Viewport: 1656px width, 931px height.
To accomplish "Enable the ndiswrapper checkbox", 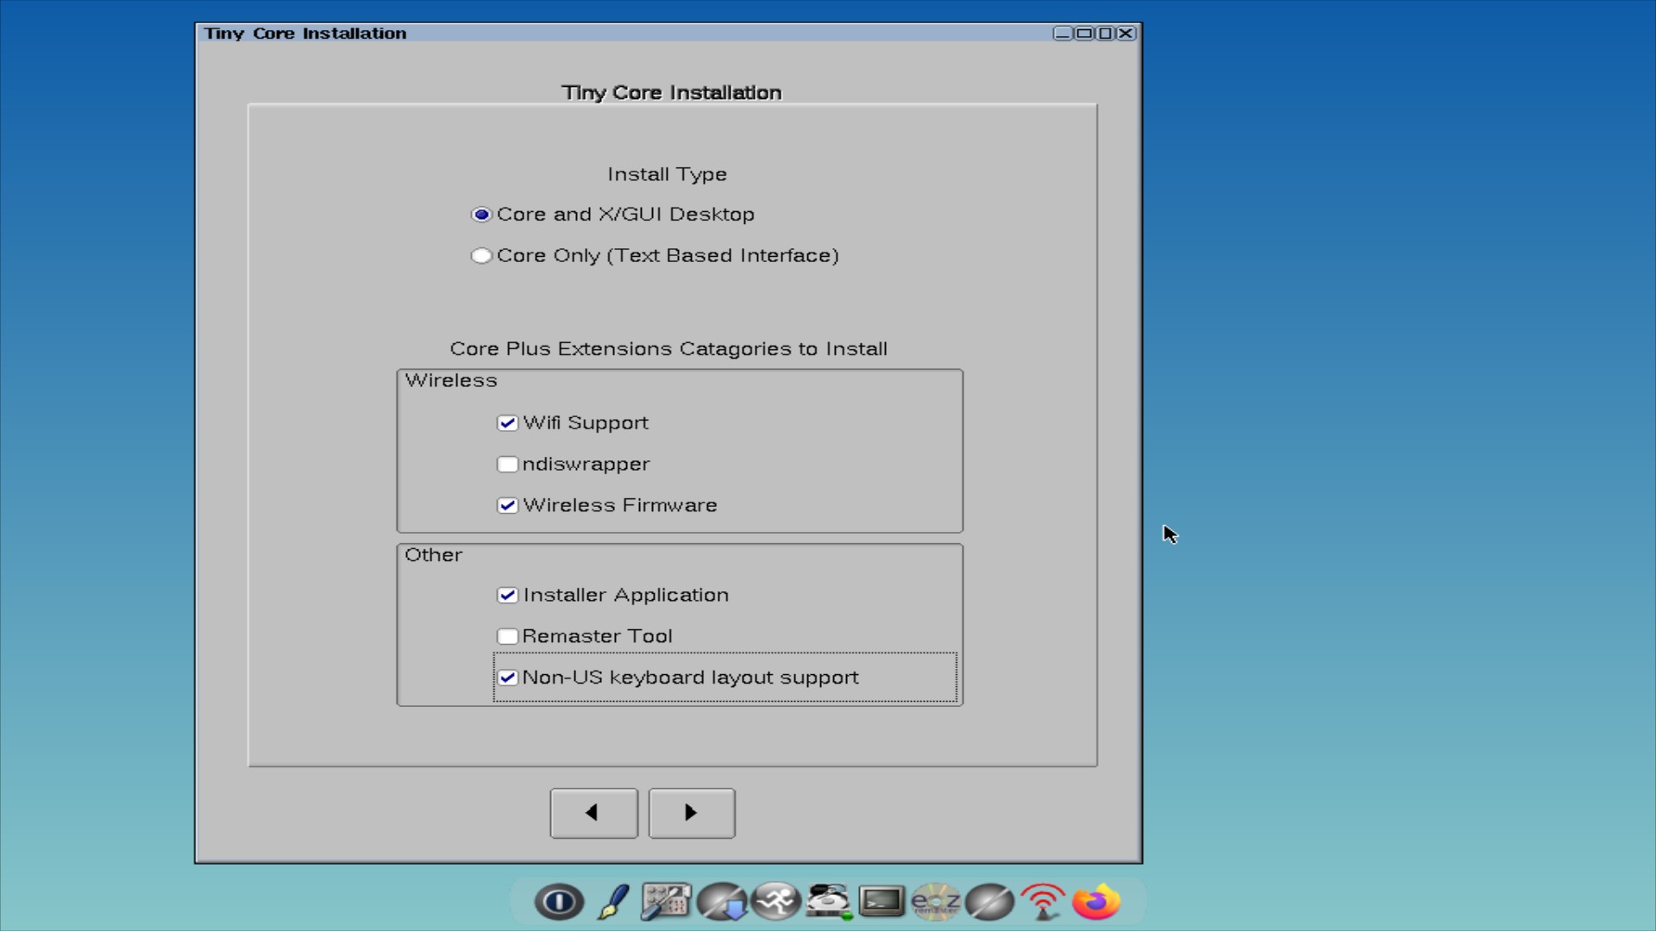I will coord(508,464).
